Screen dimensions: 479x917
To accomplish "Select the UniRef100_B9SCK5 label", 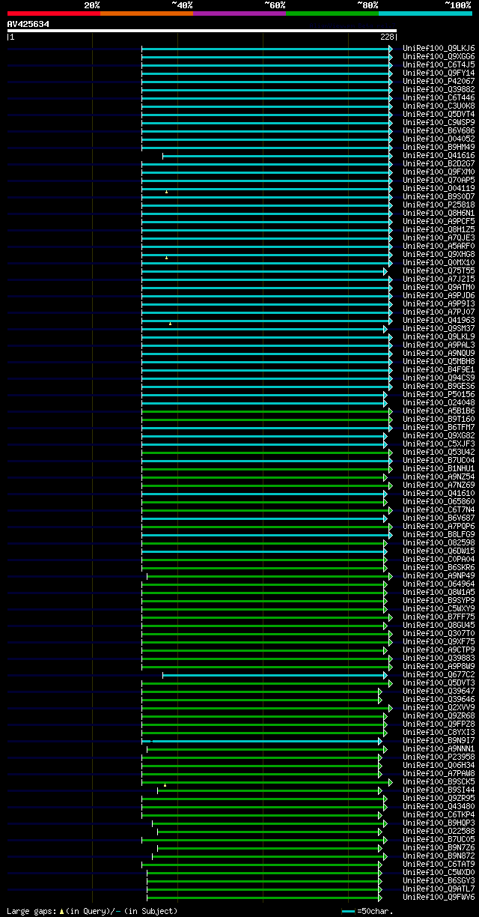I will coord(439,781).
